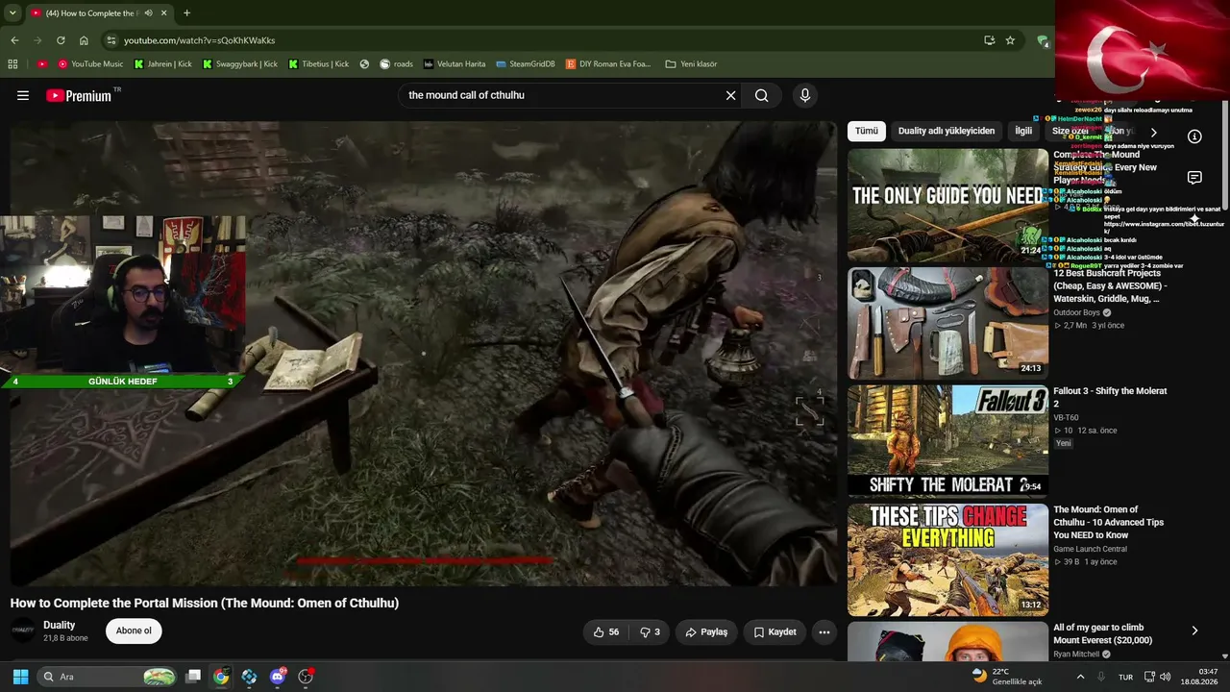
Task: Go back in browser history
Action: pyautogui.click(x=14, y=40)
